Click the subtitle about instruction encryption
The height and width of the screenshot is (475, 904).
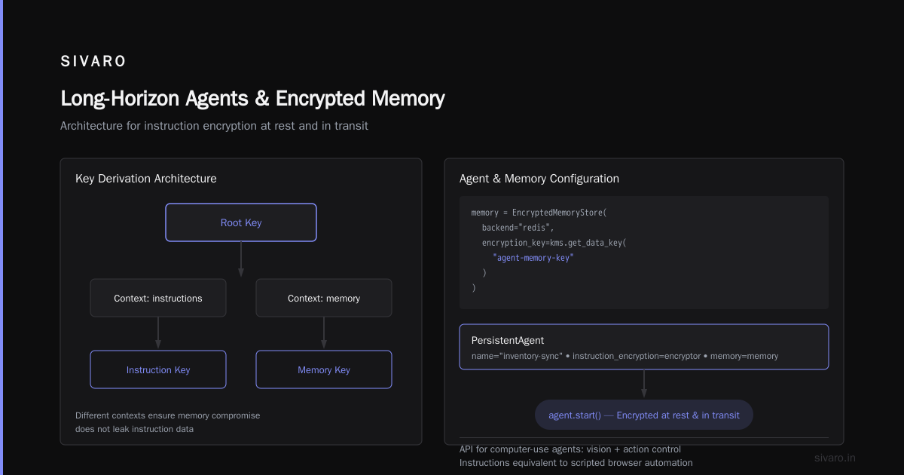pos(214,126)
